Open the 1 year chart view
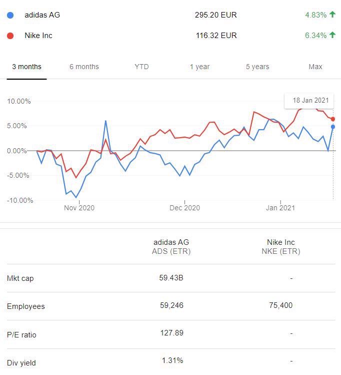Screen dimensions: 341x375 coord(199,67)
